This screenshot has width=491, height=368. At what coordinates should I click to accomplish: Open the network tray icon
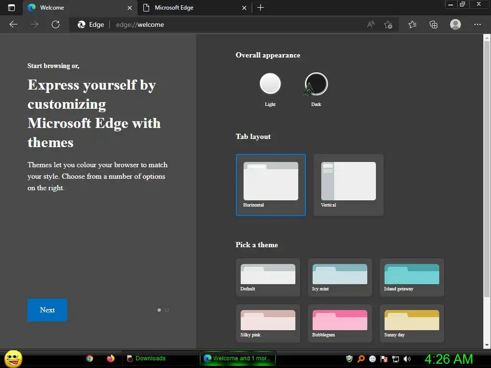396,359
